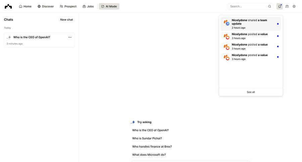Open the Home tab
The image size is (302, 162).
[25, 6]
